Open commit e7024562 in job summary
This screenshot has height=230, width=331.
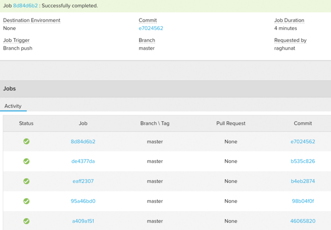151,28
